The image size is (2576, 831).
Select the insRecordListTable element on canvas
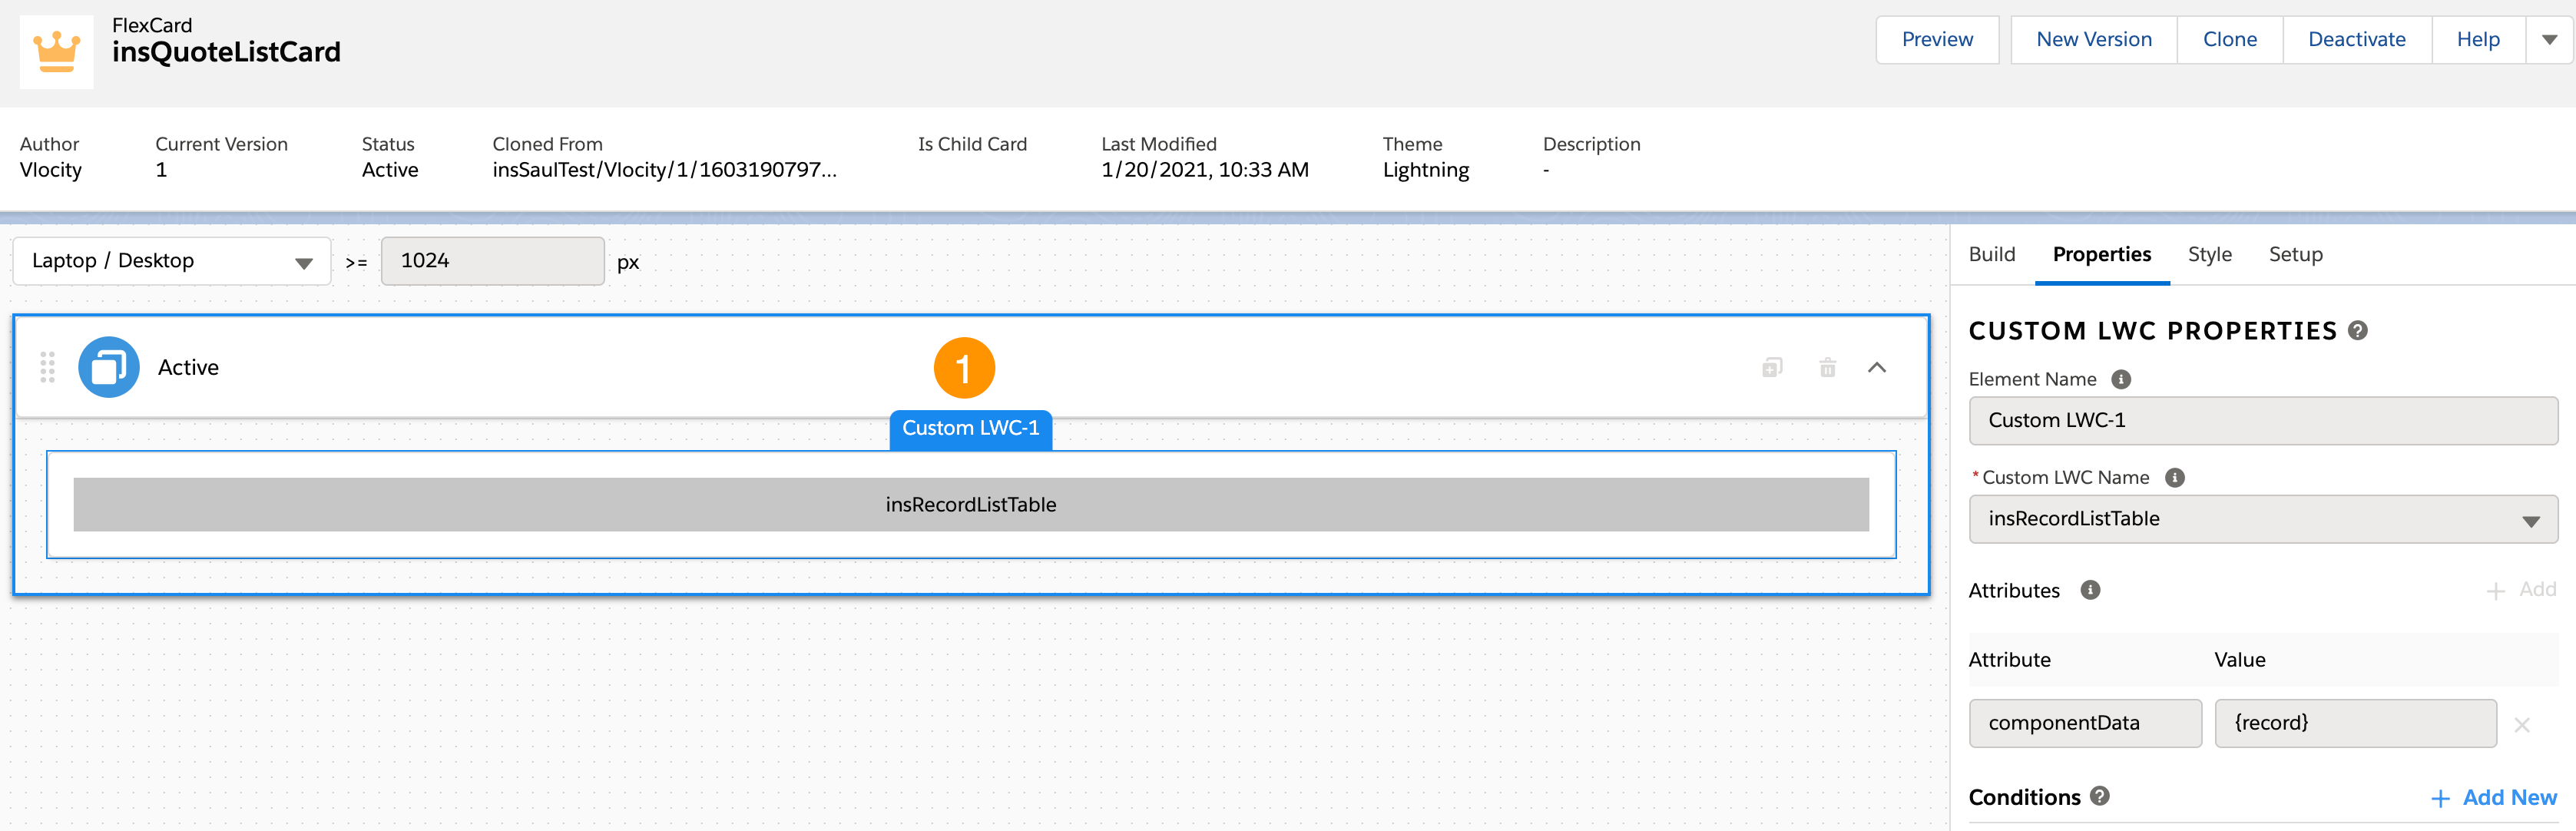click(x=970, y=505)
